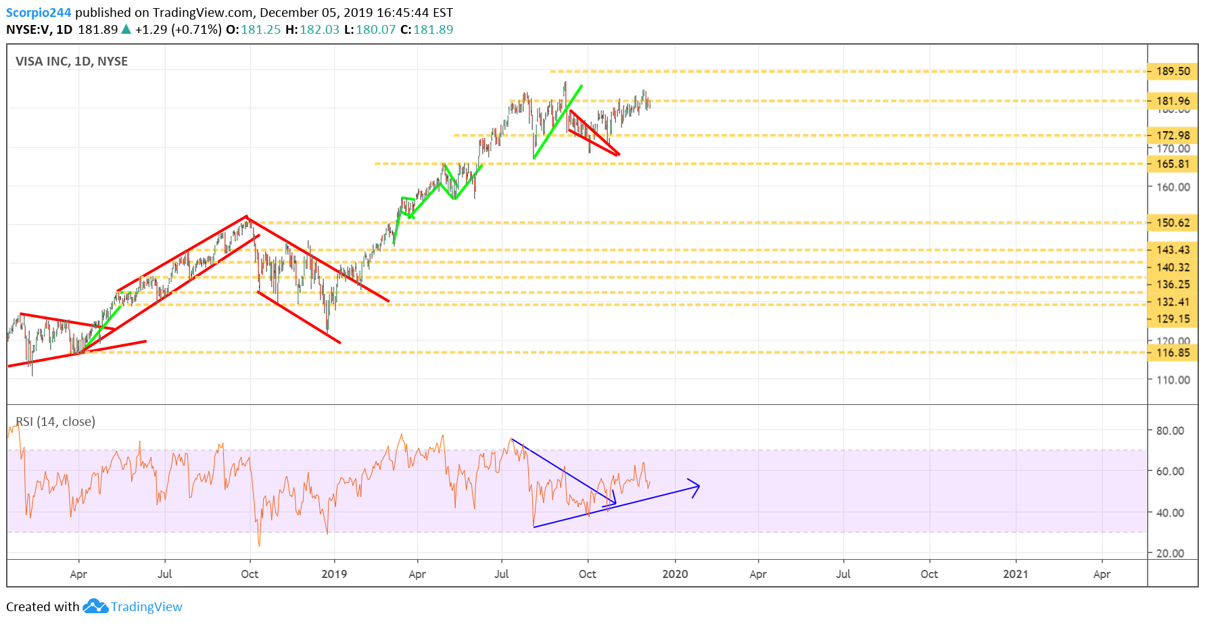The height and width of the screenshot is (624, 1205).
Task: Click the TradingView cloud logo icon
Action: click(x=95, y=606)
